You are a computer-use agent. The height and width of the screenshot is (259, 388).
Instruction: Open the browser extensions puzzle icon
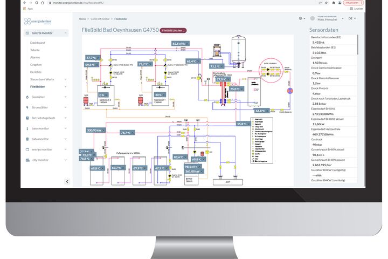pos(334,3)
